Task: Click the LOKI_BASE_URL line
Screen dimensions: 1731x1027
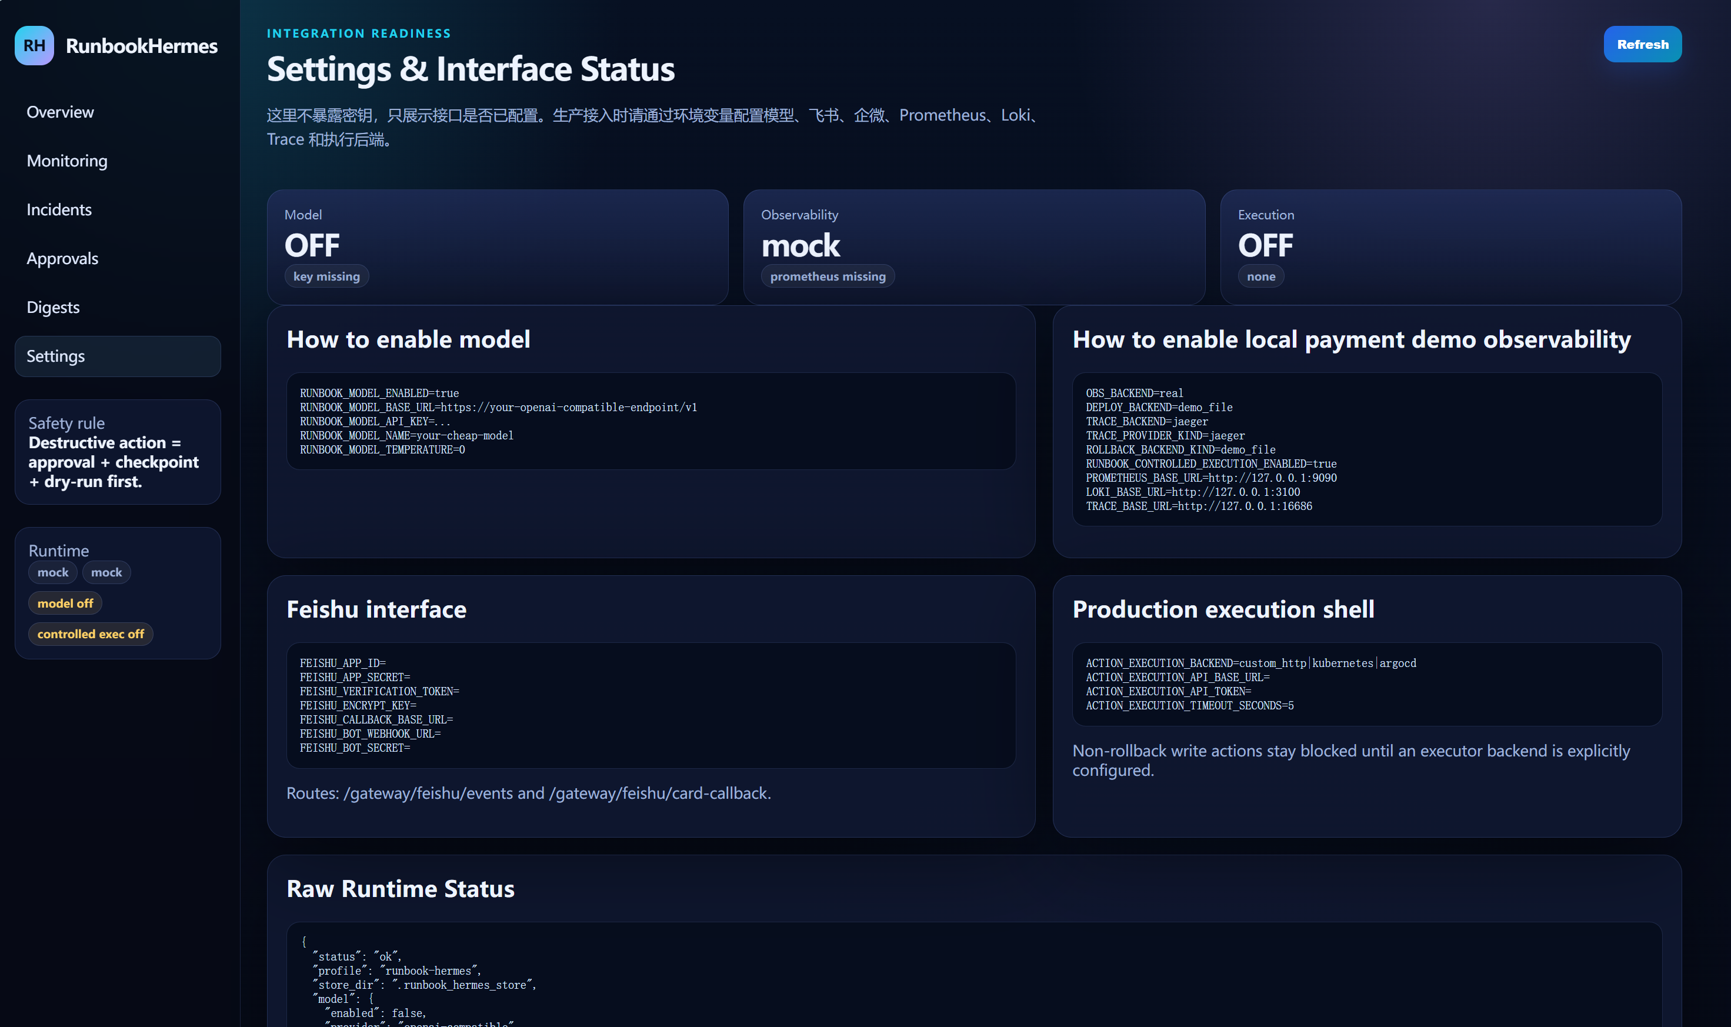Action: [x=1193, y=492]
